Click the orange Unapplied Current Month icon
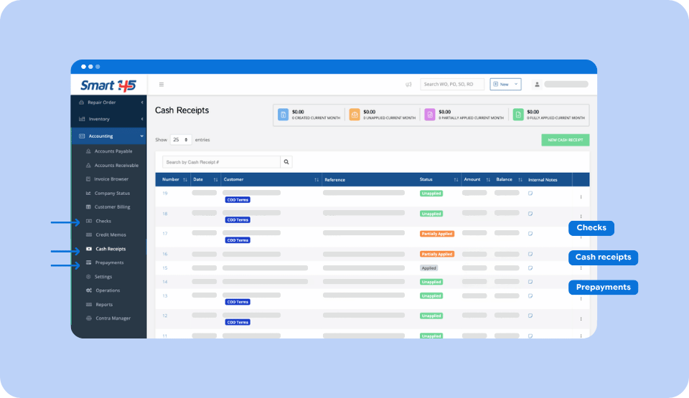Viewport: 689px width, 398px height. pyautogui.click(x=354, y=115)
